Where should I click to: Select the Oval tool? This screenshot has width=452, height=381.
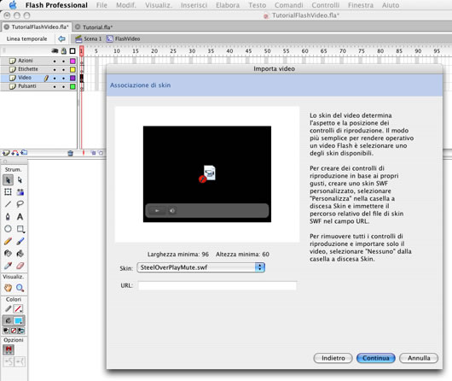click(8, 229)
